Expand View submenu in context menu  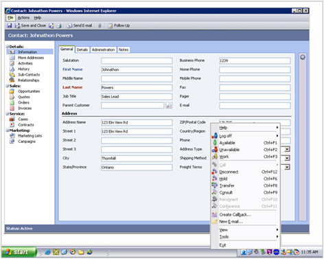coord(245,229)
